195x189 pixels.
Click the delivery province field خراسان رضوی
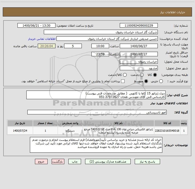pyautogui.click(x=139, y=62)
